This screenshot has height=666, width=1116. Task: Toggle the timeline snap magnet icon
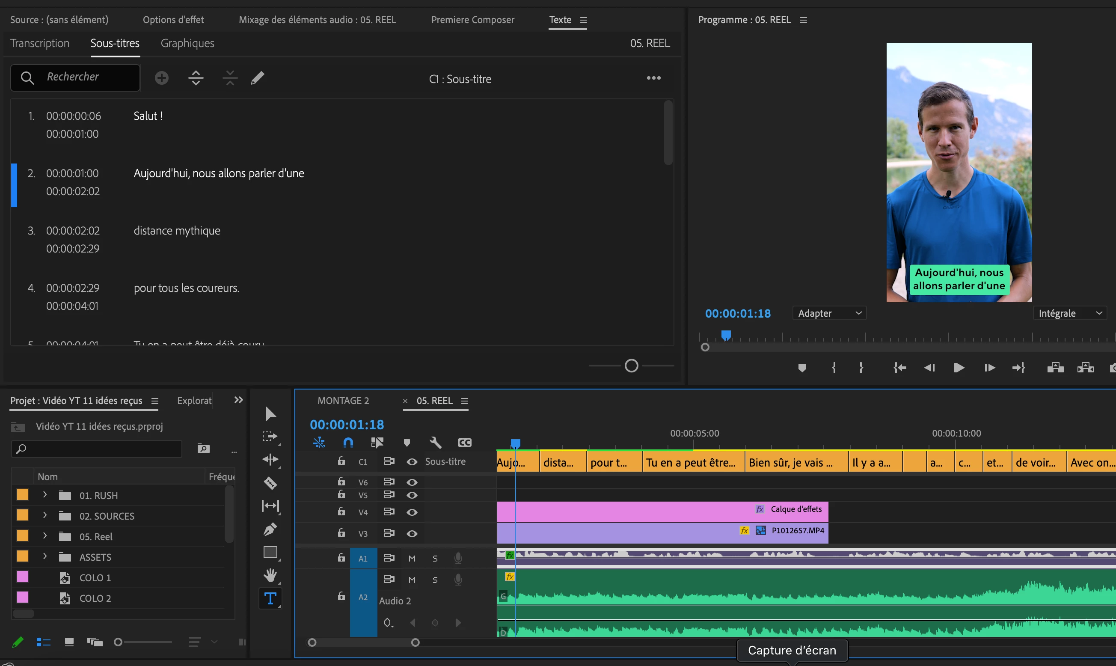[348, 443]
